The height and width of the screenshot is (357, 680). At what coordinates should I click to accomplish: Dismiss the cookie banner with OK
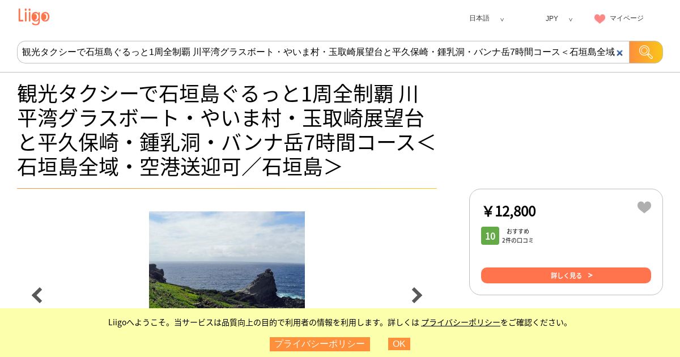[399, 344]
